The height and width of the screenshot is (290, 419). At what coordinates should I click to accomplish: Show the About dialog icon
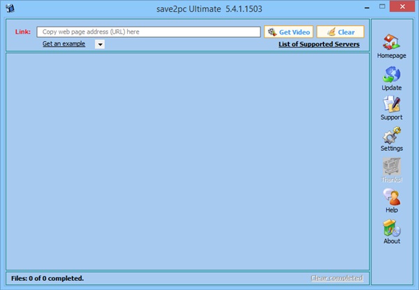(x=392, y=228)
